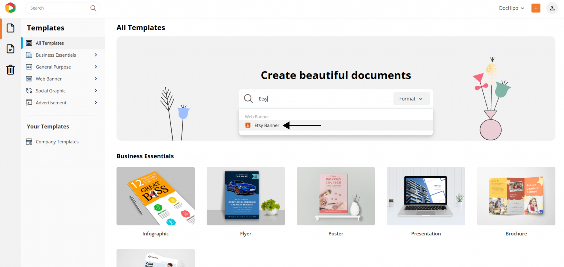This screenshot has width=564, height=267.
Task: Open the Flyer template thumbnail
Action: (245, 196)
